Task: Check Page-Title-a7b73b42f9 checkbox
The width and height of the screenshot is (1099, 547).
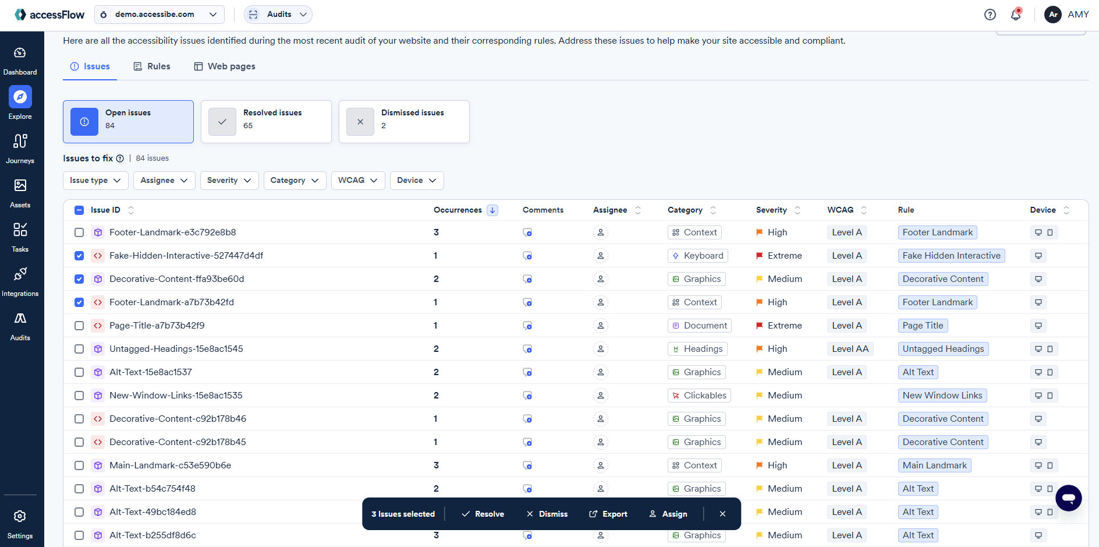Action: click(x=79, y=326)
